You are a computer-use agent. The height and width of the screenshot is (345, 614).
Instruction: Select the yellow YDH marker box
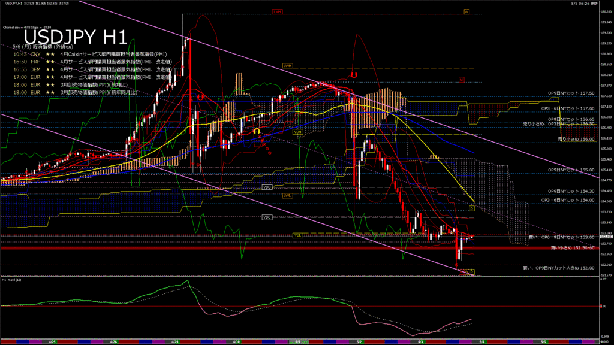click(297, 131)
